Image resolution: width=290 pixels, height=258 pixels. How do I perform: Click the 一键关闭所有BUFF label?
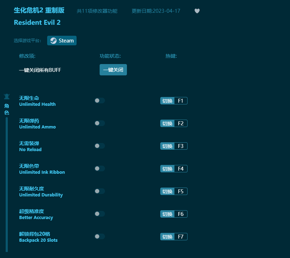40,70
